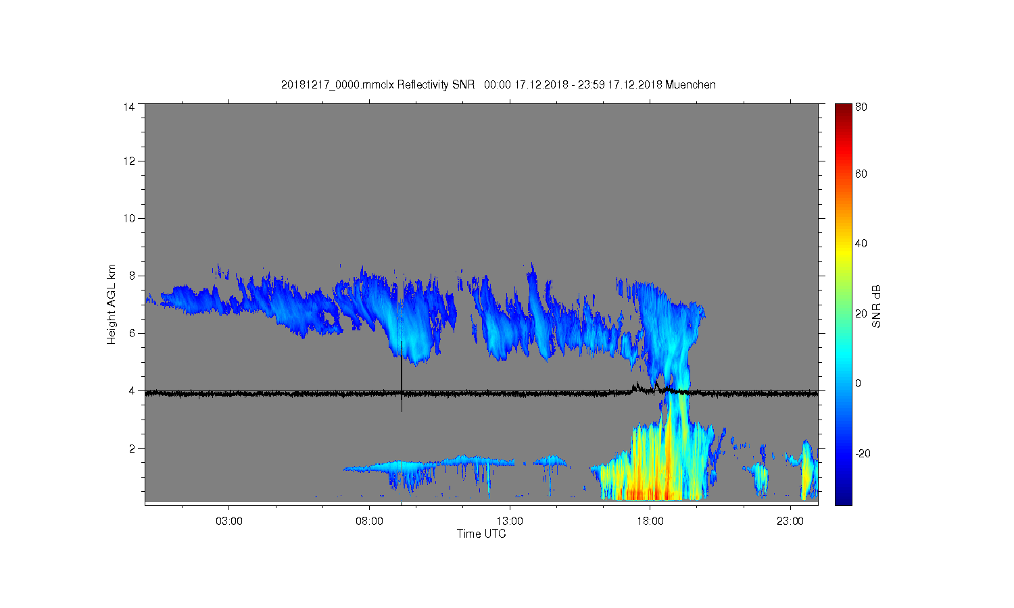The image size is (1014, 608).
Task: Click the '18:00' time tick label
Action: point(650,522)
